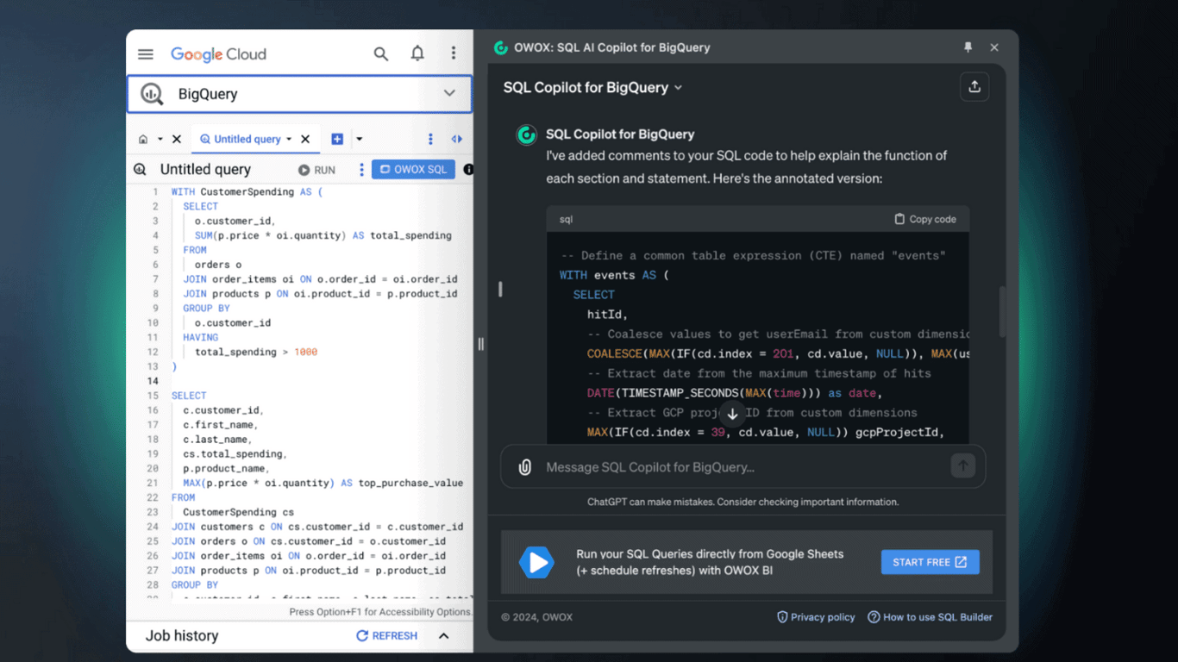Click the SUM total_spending line in editor

323,235
